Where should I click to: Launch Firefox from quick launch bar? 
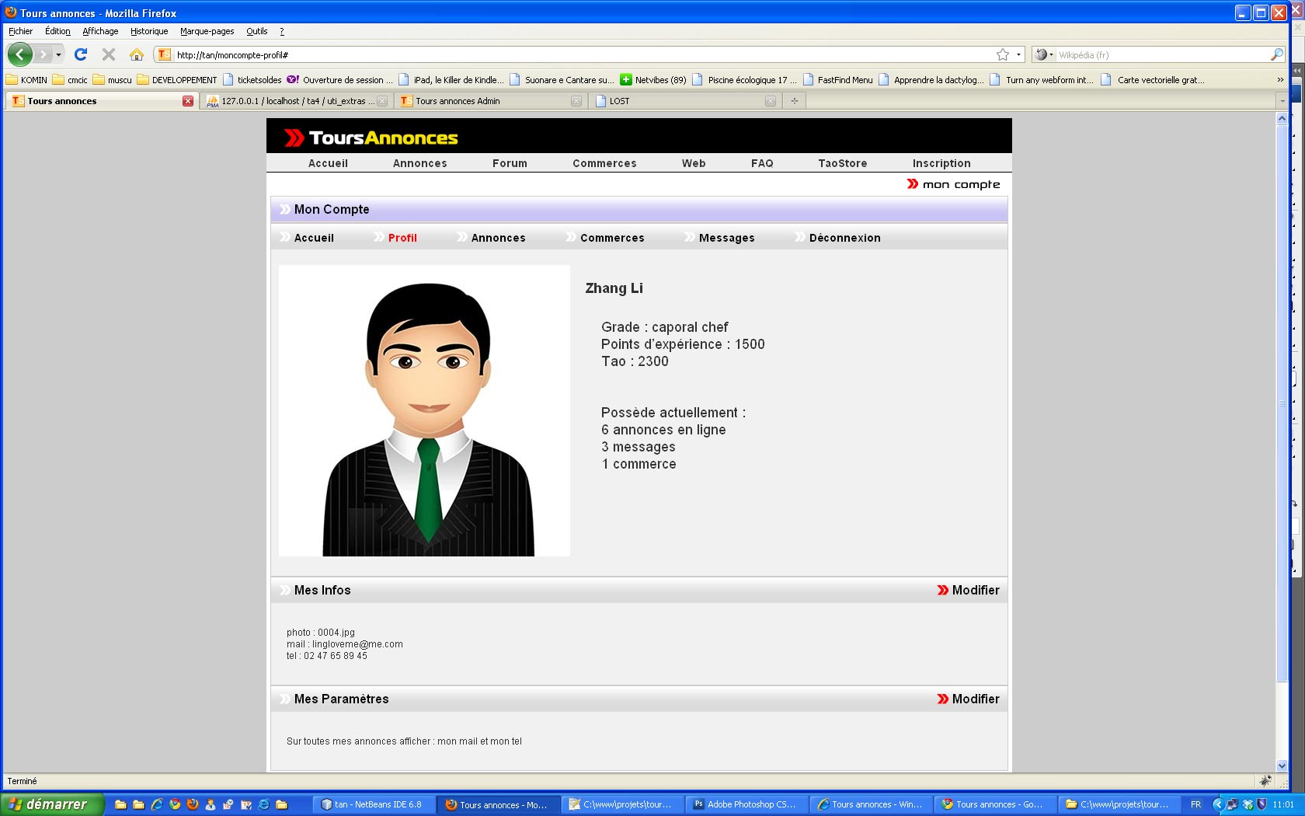click(x=193, y=804)
